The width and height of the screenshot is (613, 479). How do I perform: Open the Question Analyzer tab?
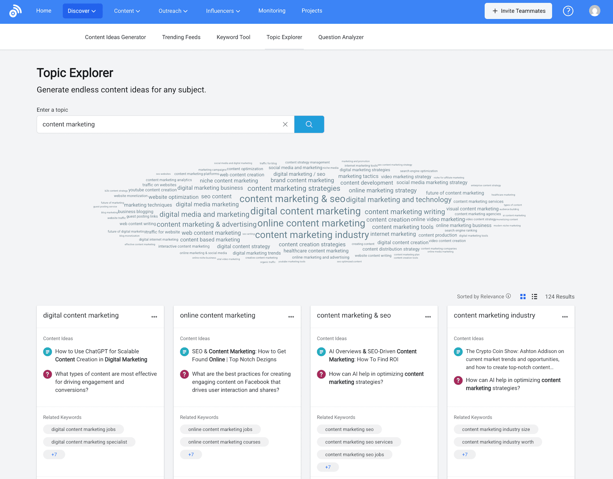tap(341, 37)
